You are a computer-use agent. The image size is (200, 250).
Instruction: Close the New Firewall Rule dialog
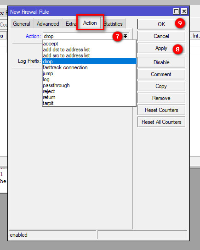pyautogui.click(x=184, y=11)
